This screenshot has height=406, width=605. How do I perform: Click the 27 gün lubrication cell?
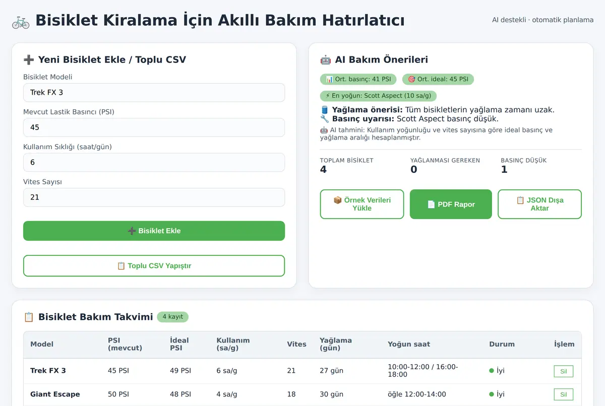click(x=331, y=371)
